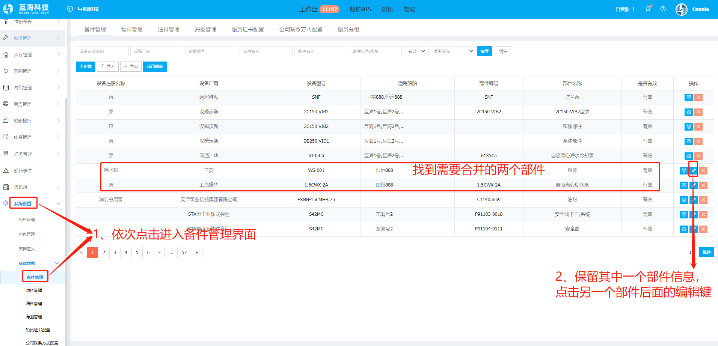Click the 导入 import button
The width and height of the screenshot is (718, 346).
coord(108,66)
